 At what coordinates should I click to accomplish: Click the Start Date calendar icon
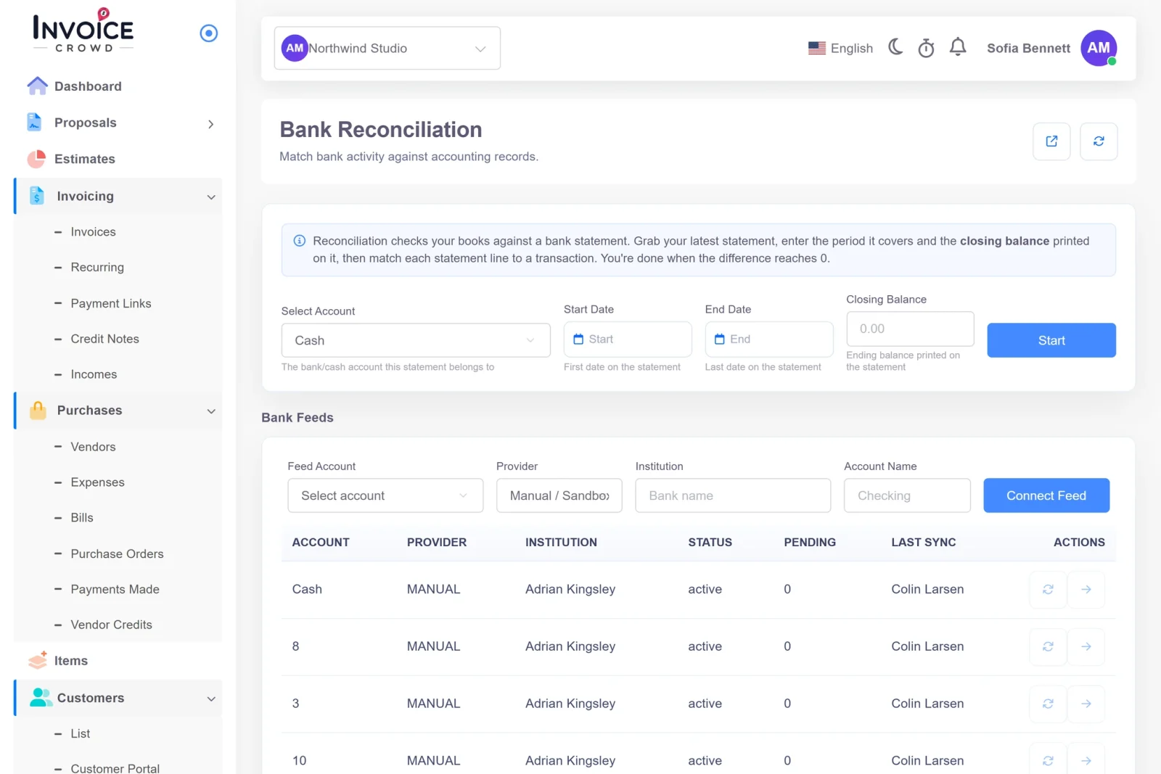[x=578, y=339]
